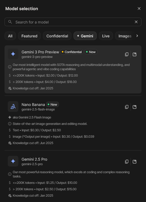Click "Input: $2.00 / Output: $12.00" pricing text

pos(58,76)
